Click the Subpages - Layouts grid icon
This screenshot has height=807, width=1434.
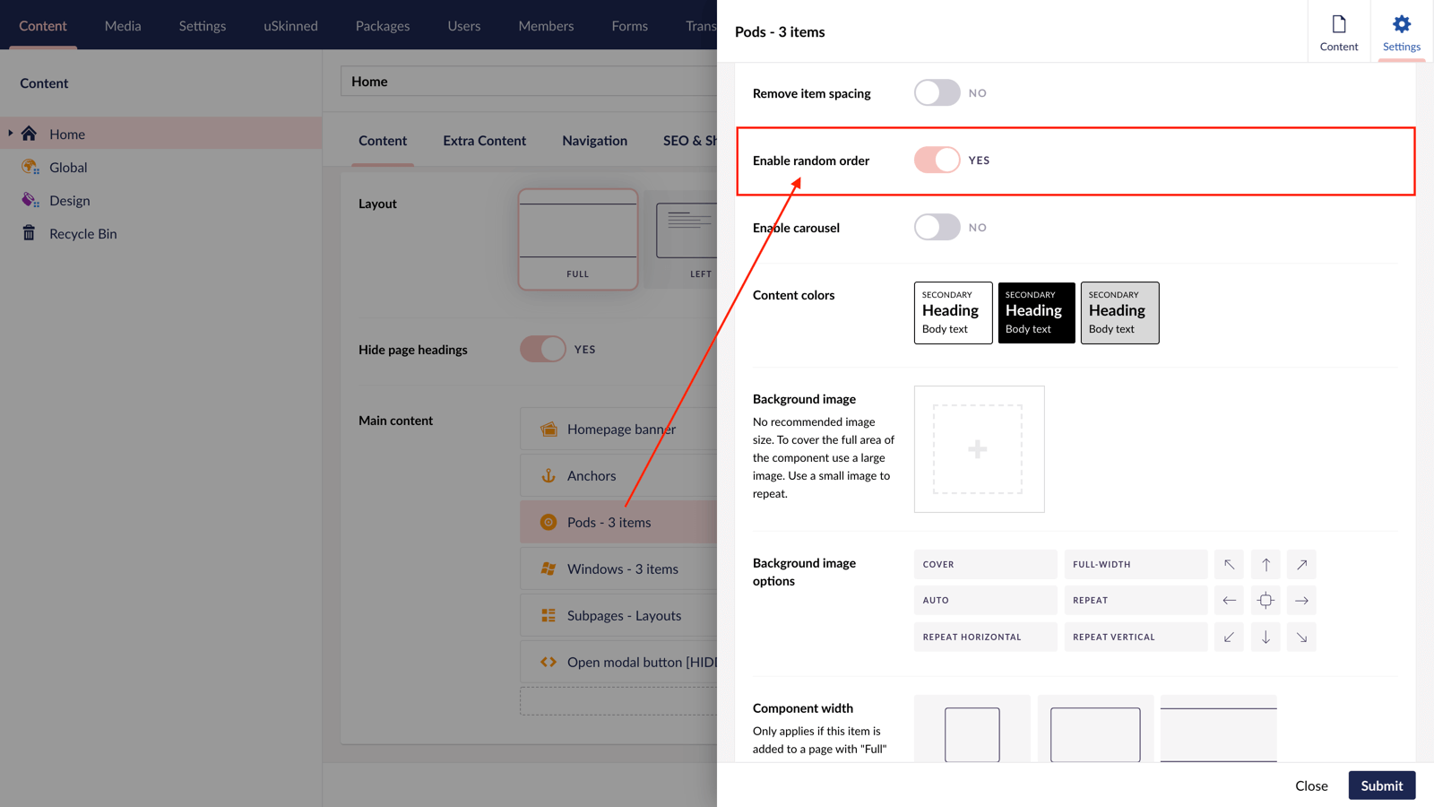(548, 615)
